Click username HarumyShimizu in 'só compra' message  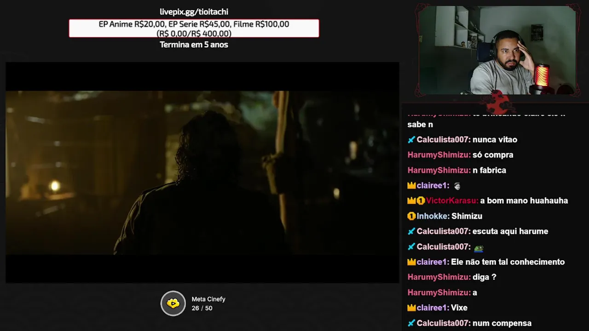pyautogui.click(x=439, y=155)
